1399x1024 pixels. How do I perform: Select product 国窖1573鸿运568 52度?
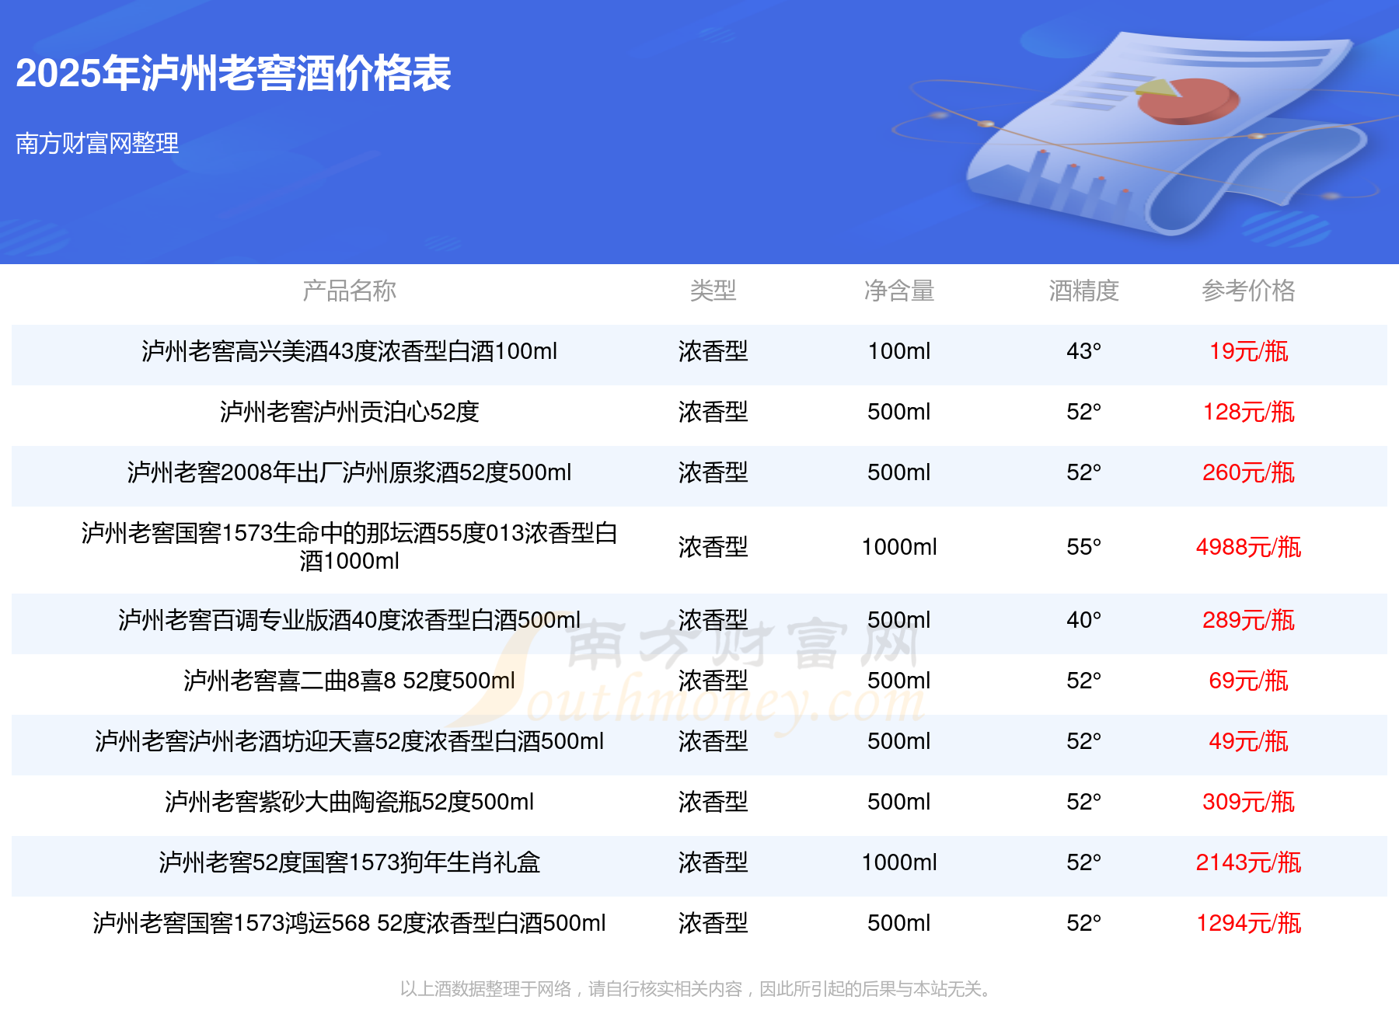coord(349,923)
